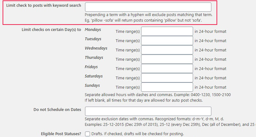
Task: Focus the Thursdays time range field
Action: point(167,59)
